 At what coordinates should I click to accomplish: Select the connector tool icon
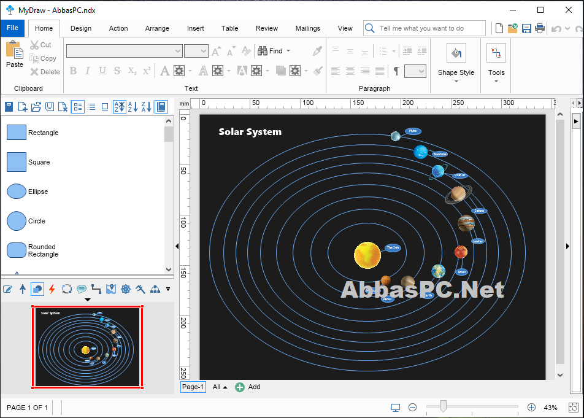[x=96, y=288]
